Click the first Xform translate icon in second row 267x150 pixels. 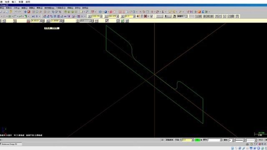pos(45,16)
